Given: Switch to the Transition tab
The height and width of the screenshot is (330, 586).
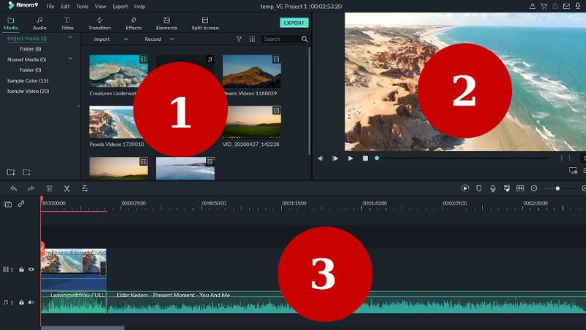Looking at the screenshot, I should coord(100,23).
